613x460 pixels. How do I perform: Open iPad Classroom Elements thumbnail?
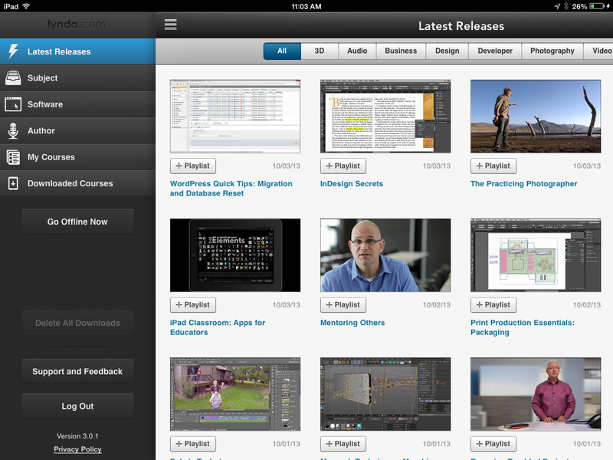coord(234,255)
